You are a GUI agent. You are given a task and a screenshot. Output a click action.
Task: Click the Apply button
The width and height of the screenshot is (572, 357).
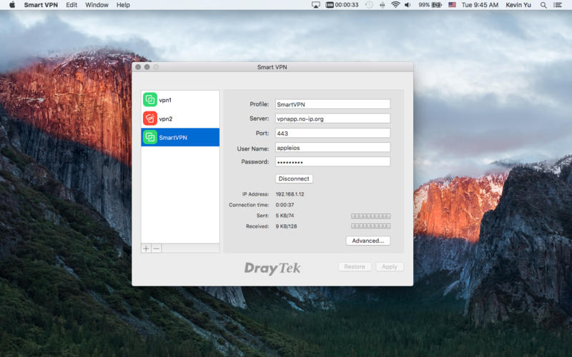pyautogui.click(x=390, y=266)
